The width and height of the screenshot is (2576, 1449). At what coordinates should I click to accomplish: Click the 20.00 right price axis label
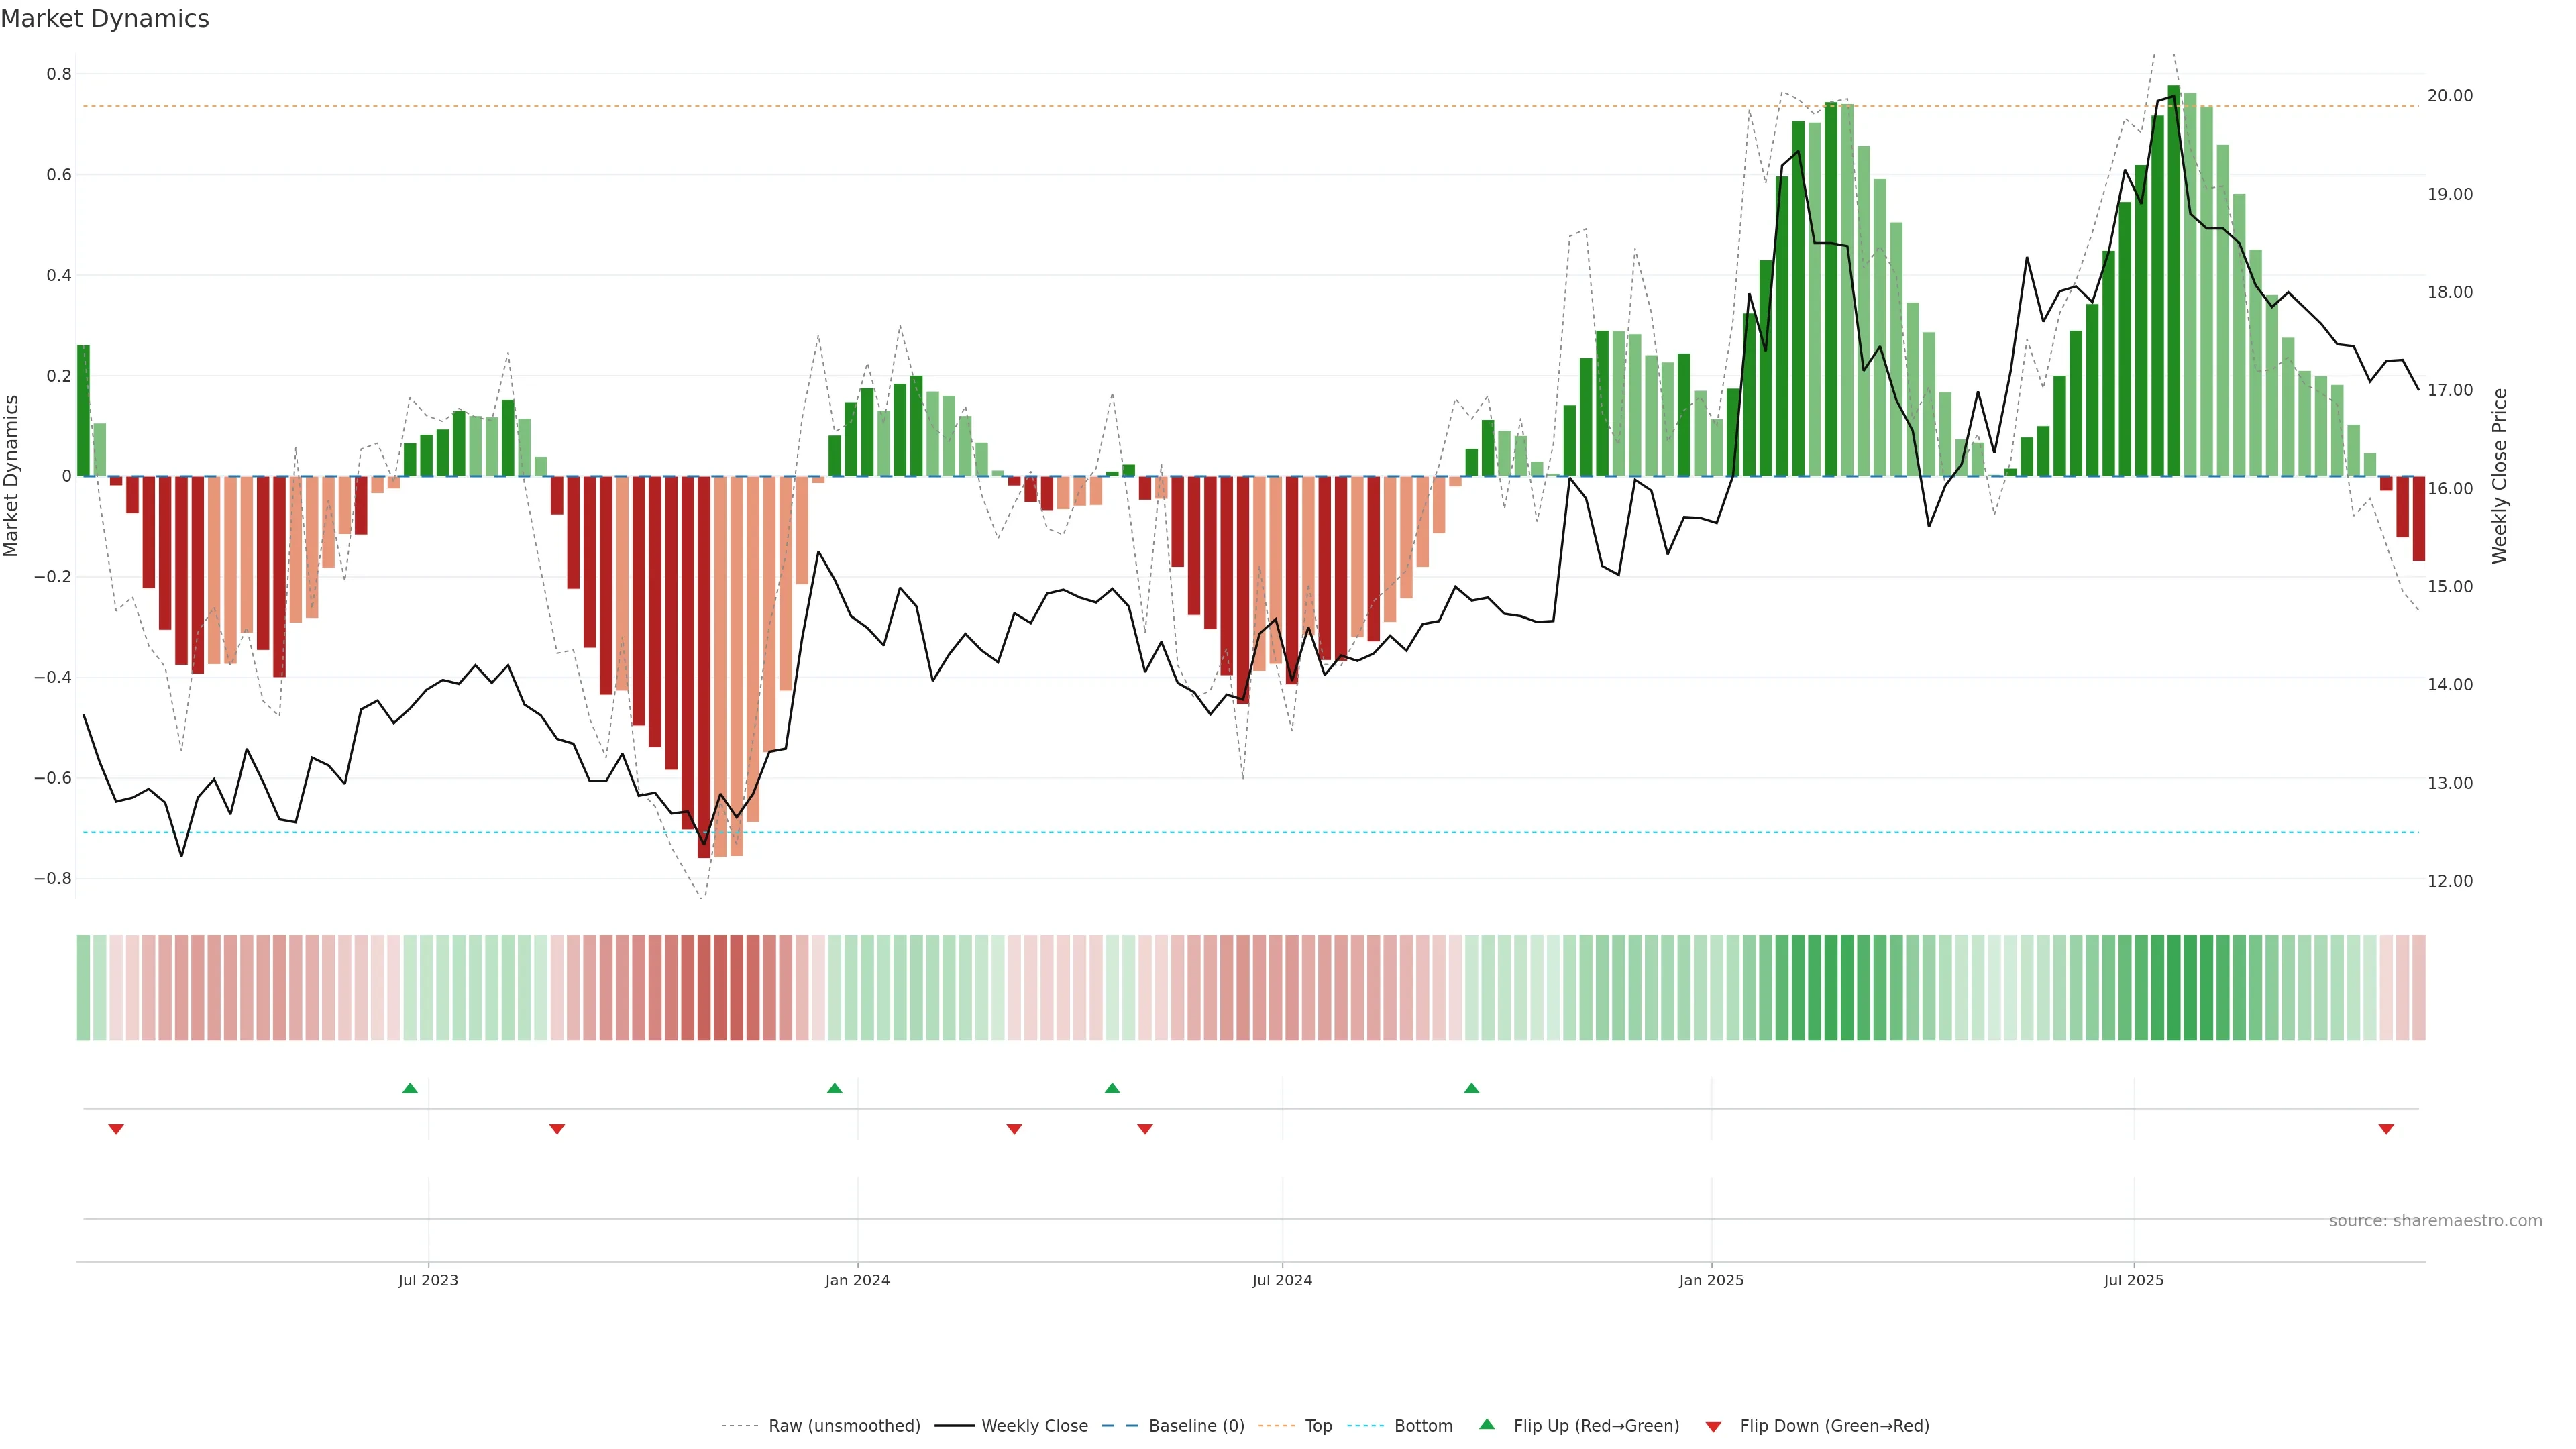pos(2449,96)
